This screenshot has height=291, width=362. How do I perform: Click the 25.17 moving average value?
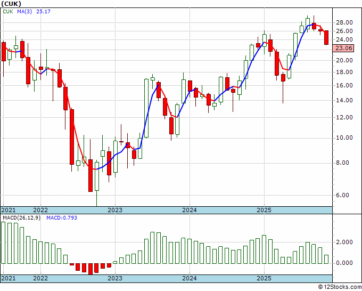point(43,12)
